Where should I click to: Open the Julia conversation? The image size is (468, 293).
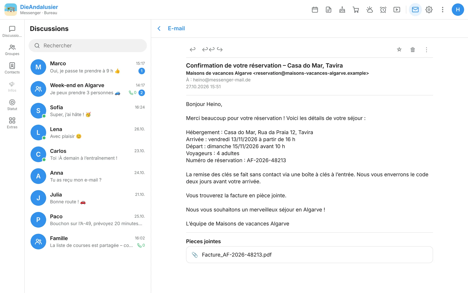pyautogui.click(x=88, y=198)
